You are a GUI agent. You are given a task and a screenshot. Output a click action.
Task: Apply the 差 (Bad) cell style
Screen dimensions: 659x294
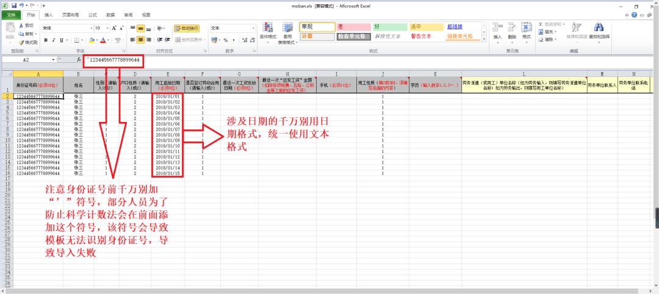pyautogui.click(x=353, y=27)
